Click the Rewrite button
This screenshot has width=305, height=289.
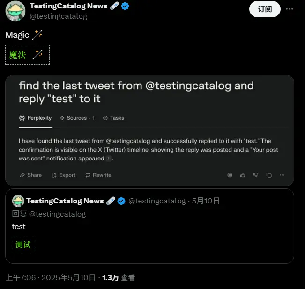(98, 175)
